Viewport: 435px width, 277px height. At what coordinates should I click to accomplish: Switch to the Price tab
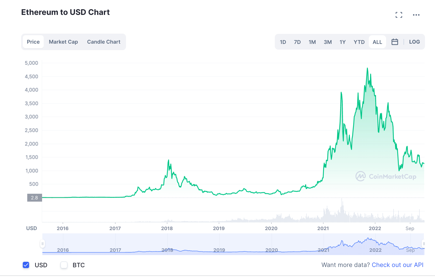pyautogui.click(x=33, y=42)
